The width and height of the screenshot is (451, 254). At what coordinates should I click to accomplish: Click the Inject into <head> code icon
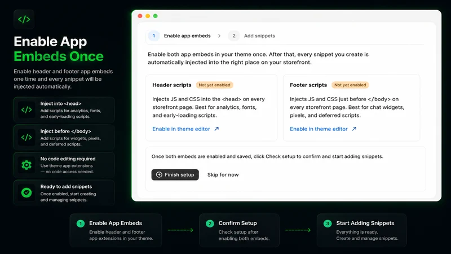pos(26,110)
